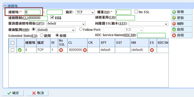Screen dimensions: 194x97
Task: Click the SPT column header
Action: [107, 43]
